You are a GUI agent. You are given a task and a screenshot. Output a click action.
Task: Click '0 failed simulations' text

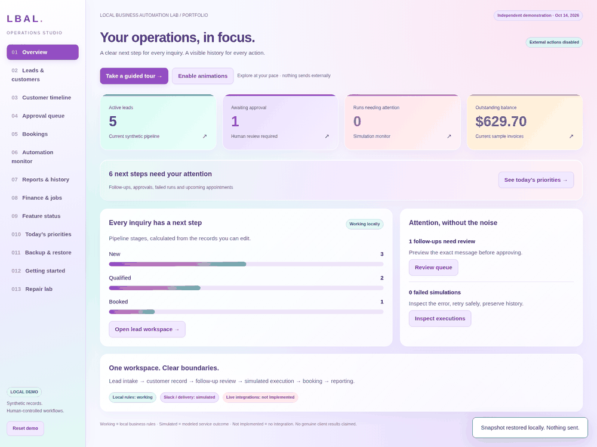click(x=435, y=292)
